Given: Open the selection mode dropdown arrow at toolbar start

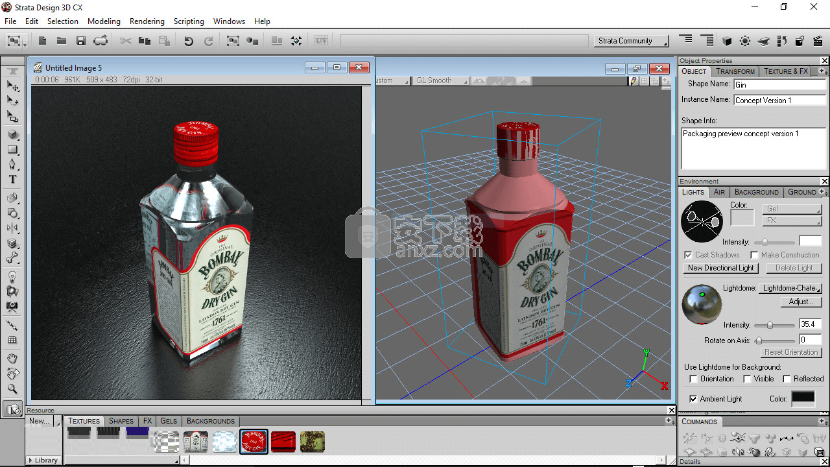Looking at the screenshot, I should tap(25, 44).
